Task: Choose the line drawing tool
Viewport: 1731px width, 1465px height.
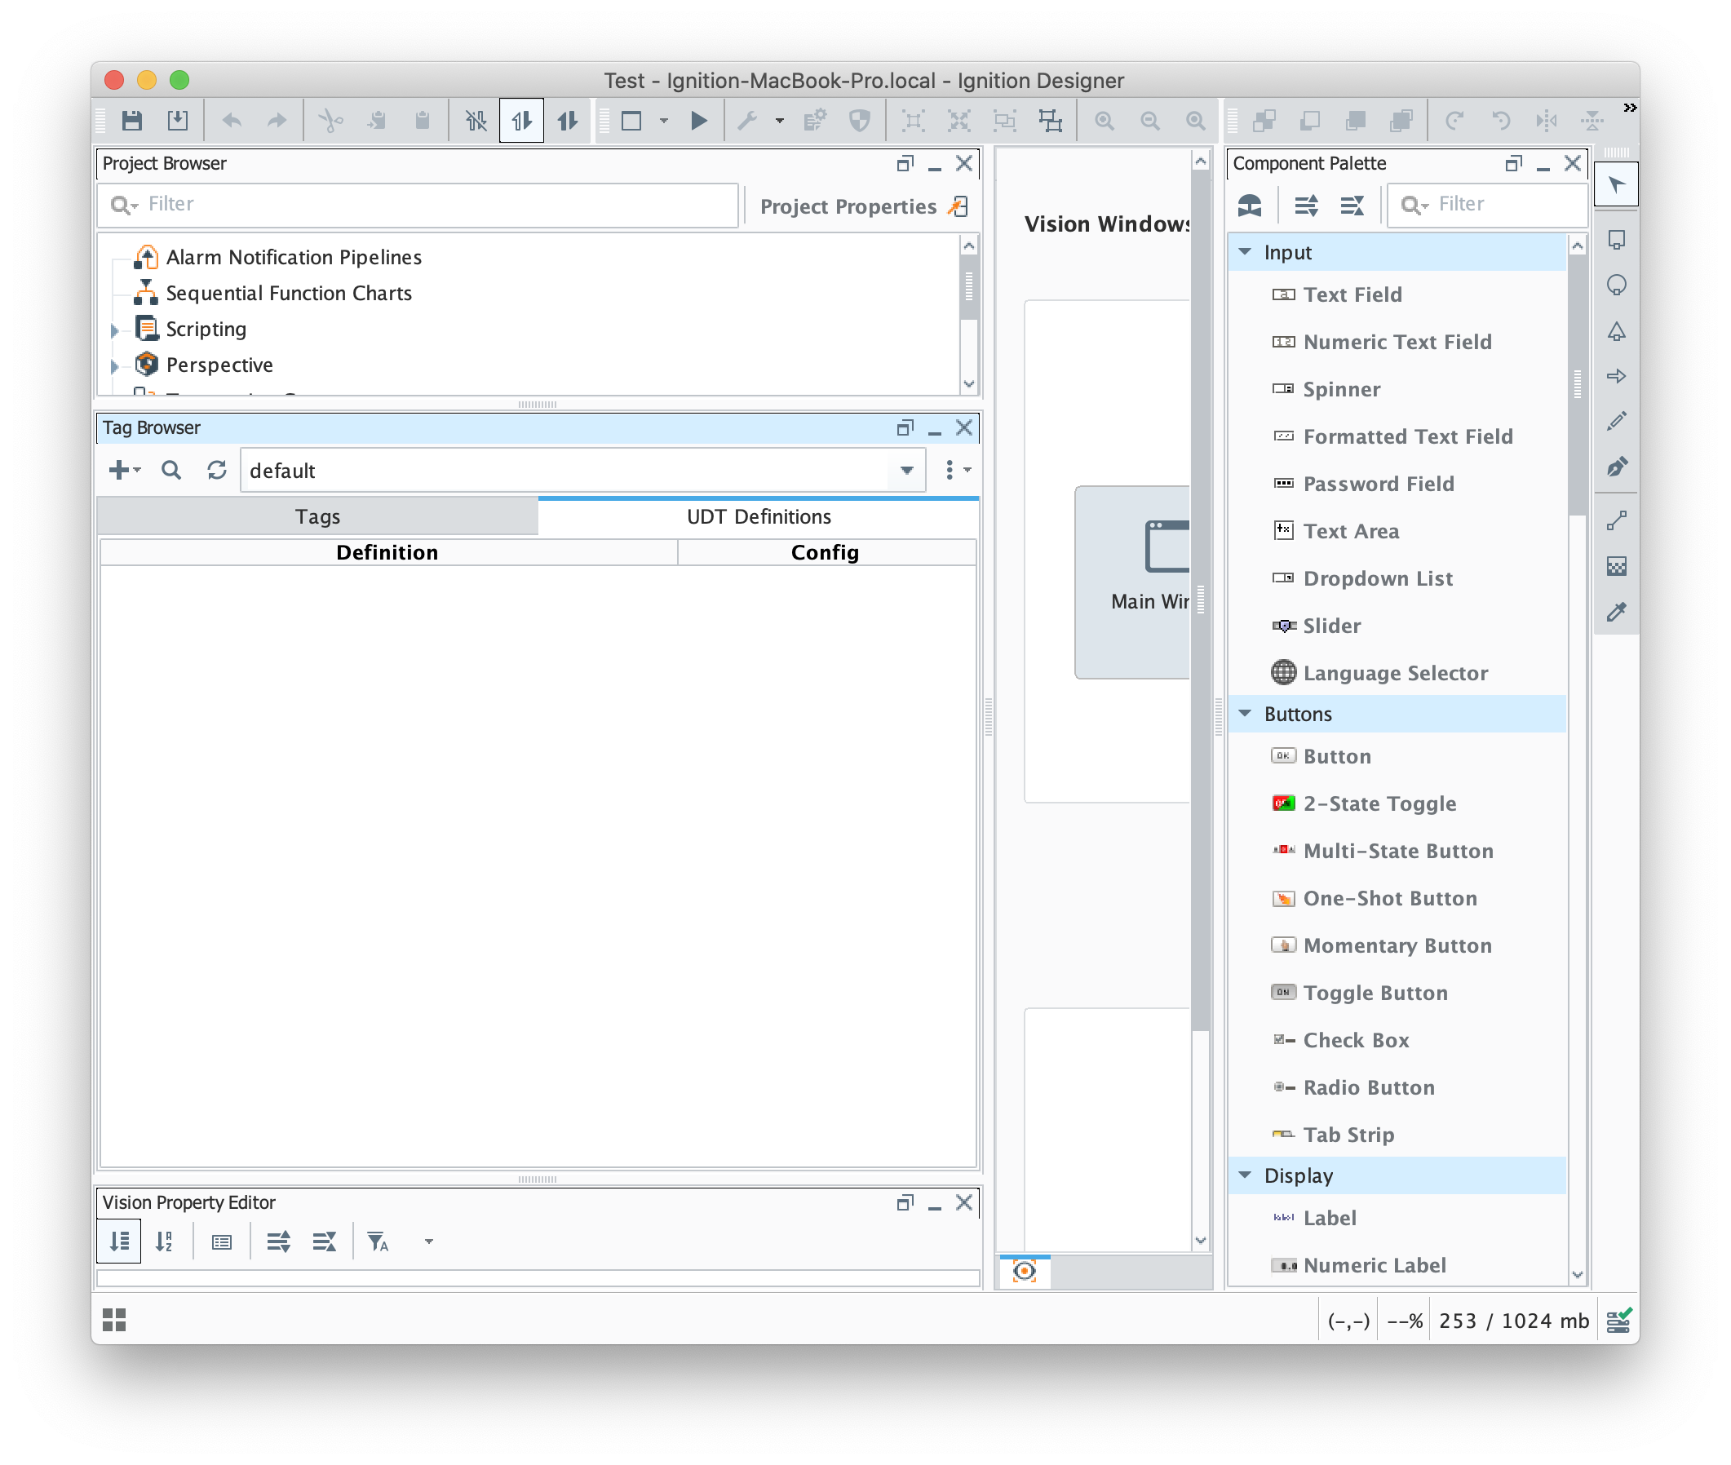Action: [x=1615, y=521]
